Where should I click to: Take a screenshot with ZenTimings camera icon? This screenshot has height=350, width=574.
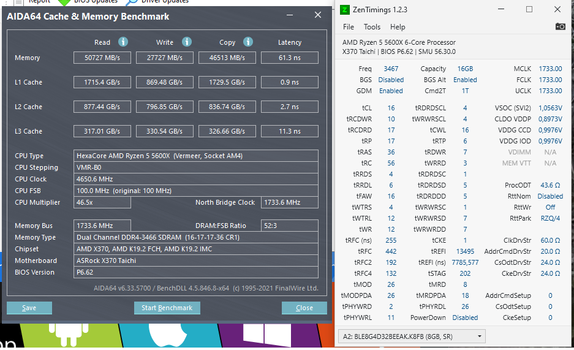(x=560, y=26)
